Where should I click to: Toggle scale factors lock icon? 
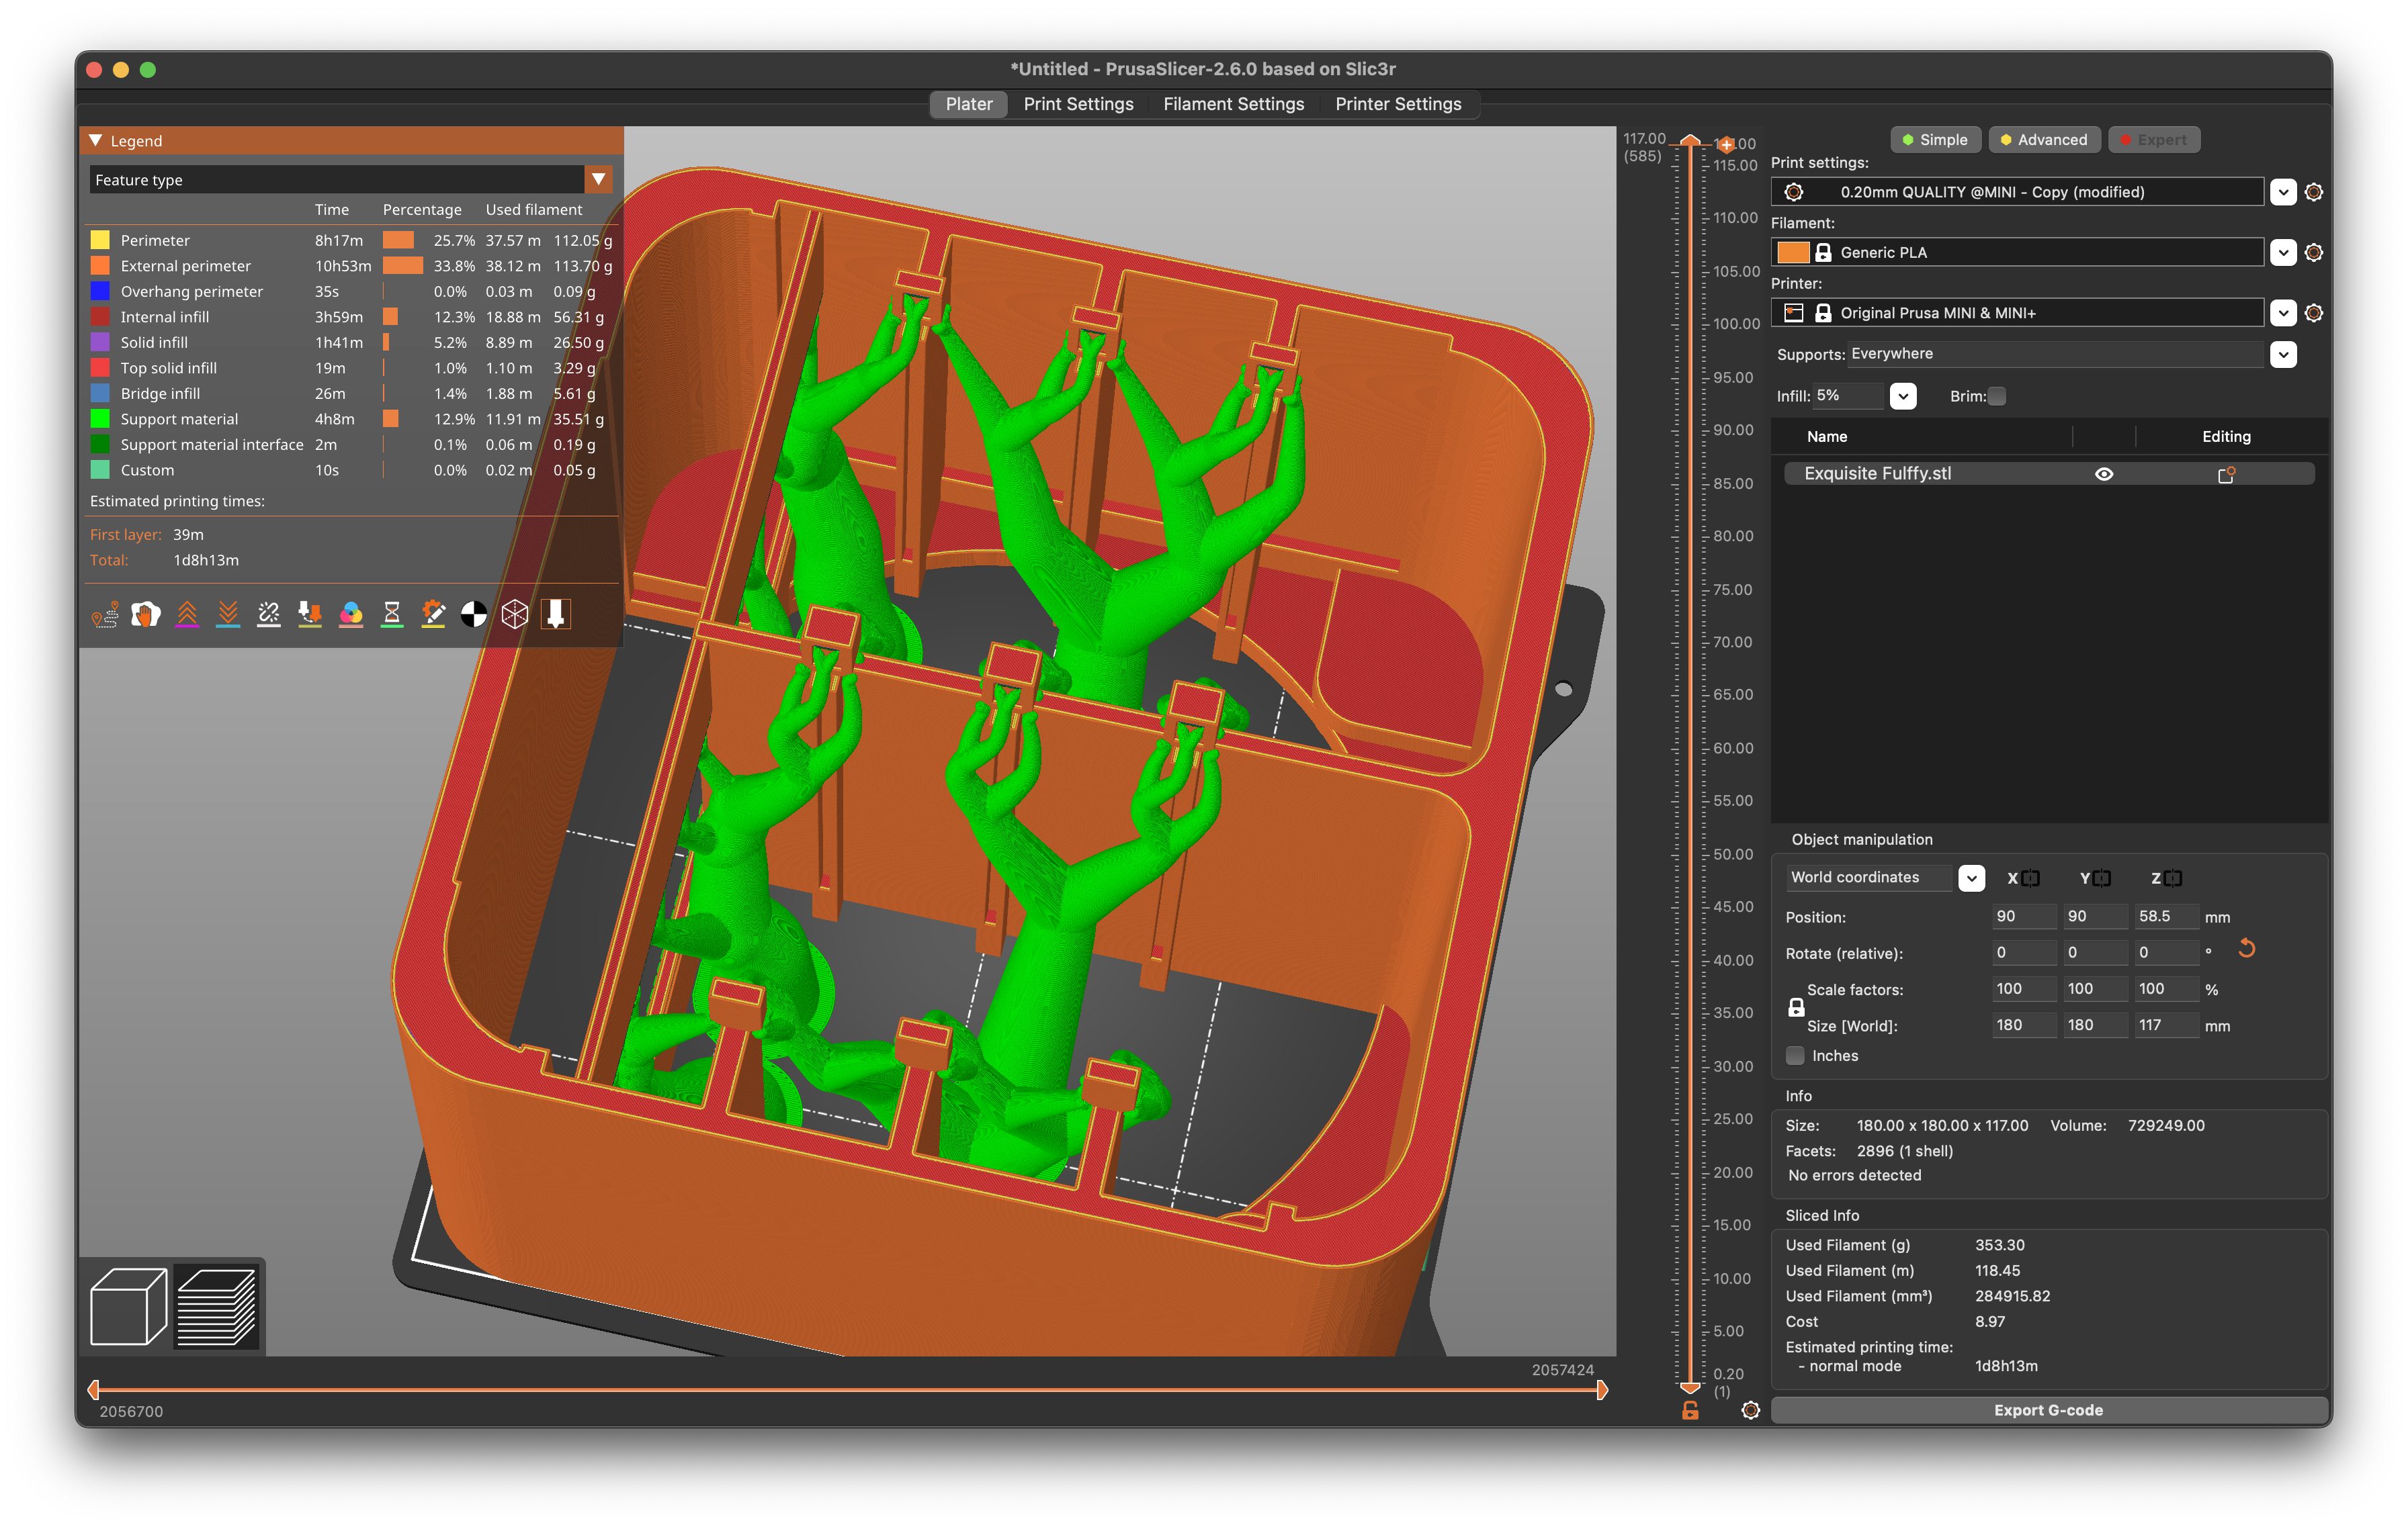point(1796,1007)
